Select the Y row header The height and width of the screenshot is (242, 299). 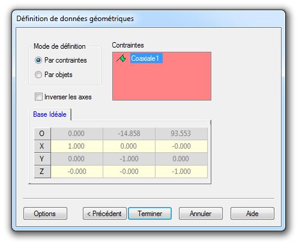(x=42, y=159)
